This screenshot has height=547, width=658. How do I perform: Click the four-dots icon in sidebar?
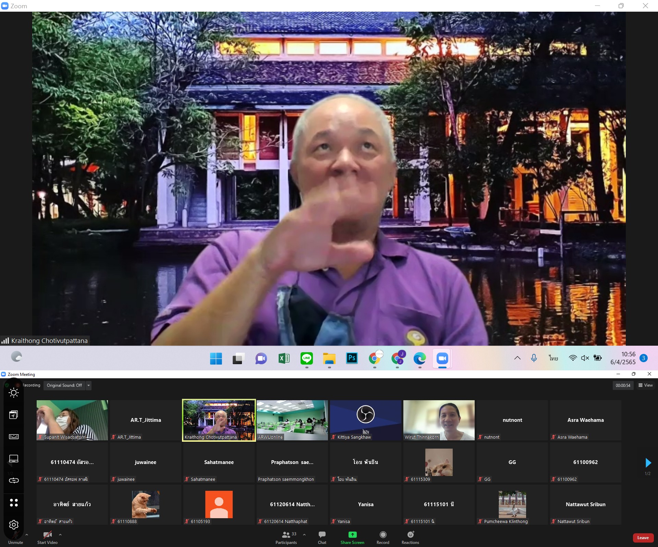tap(14, 502)
